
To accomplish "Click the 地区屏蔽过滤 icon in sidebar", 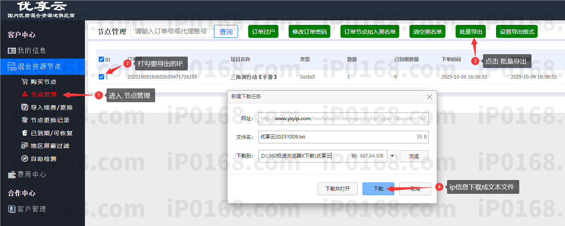I will 24,146.
